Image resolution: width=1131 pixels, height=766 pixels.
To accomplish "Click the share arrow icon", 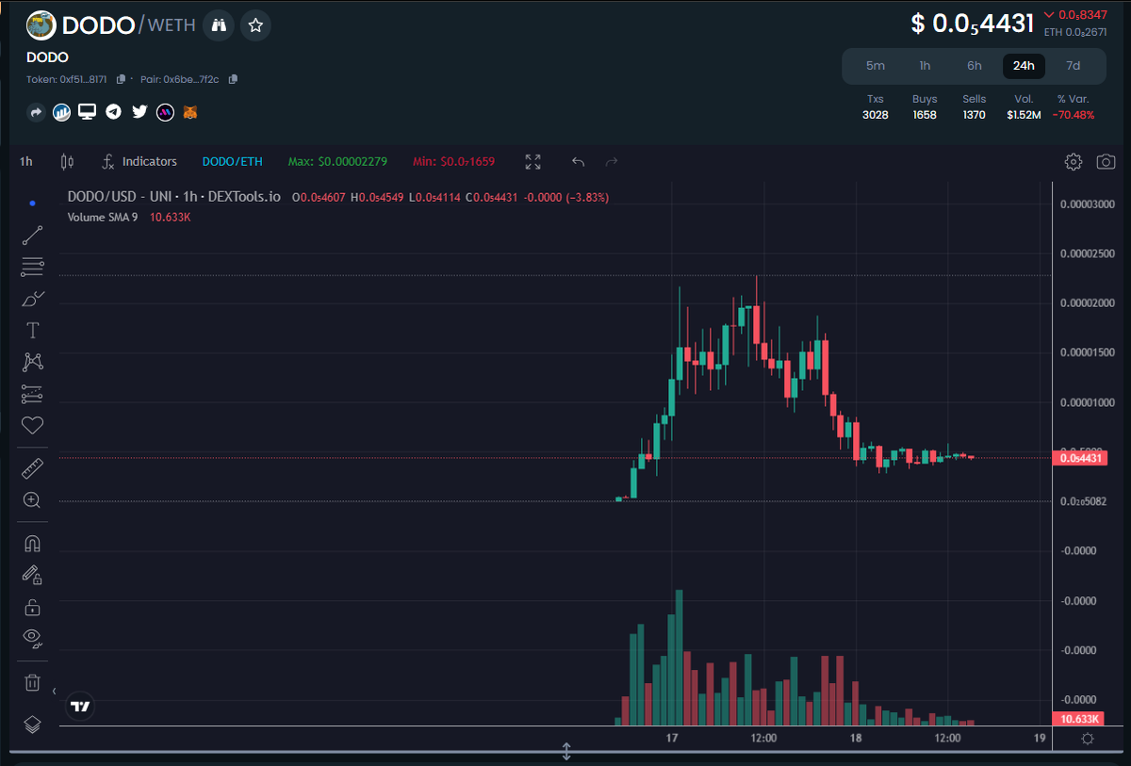I will pos(36,112).
